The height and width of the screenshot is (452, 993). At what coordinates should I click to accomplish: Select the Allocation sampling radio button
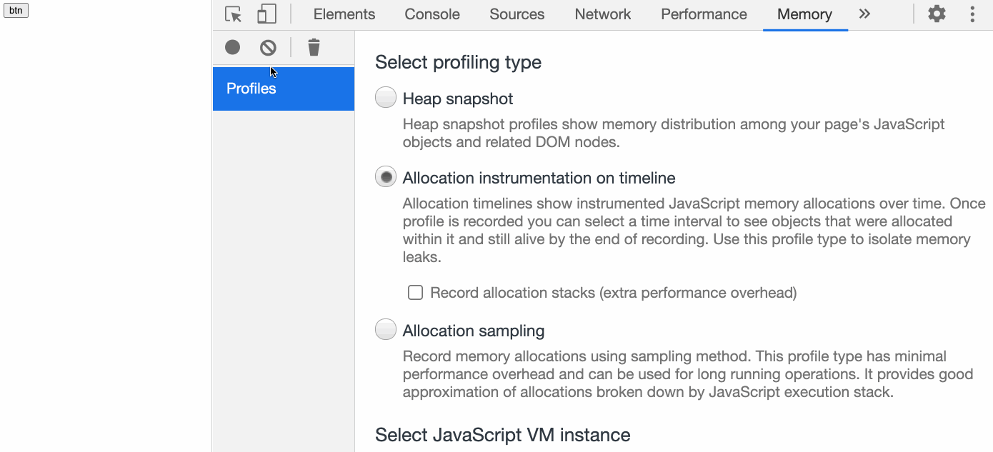click(386, 330)
